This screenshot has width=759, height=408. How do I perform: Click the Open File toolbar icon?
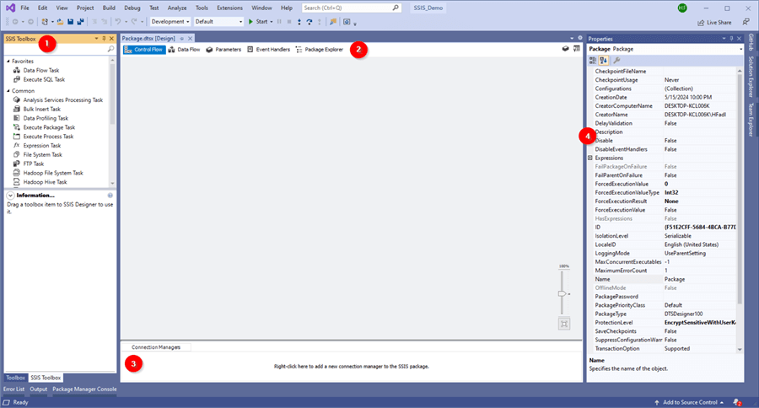(60, 22)
